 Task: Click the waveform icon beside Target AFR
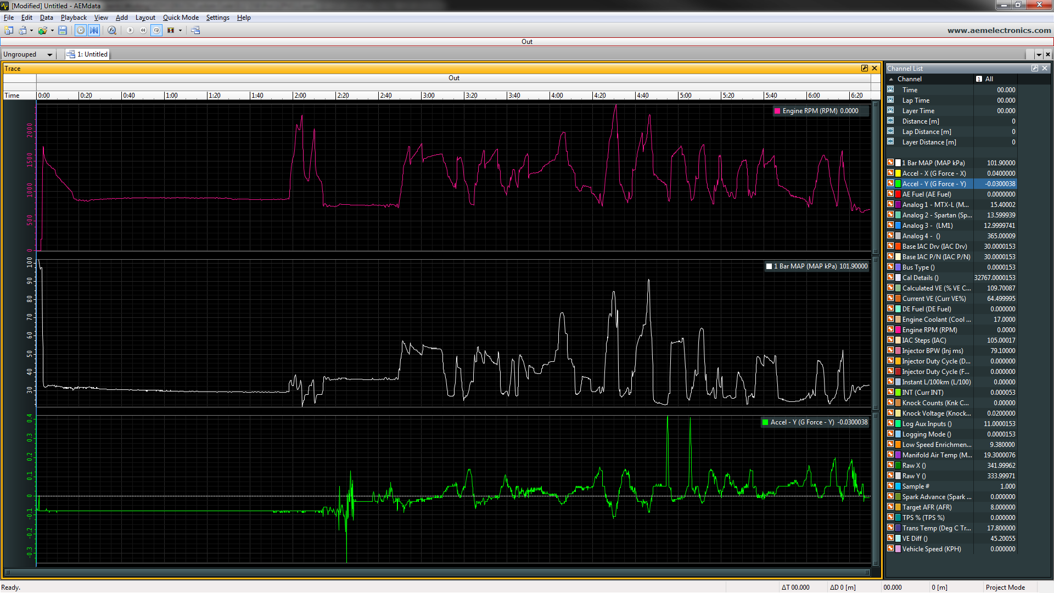[890, 507]
